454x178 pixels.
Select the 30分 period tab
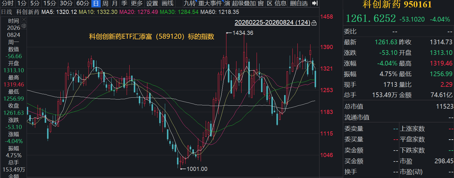pos(66,4)
